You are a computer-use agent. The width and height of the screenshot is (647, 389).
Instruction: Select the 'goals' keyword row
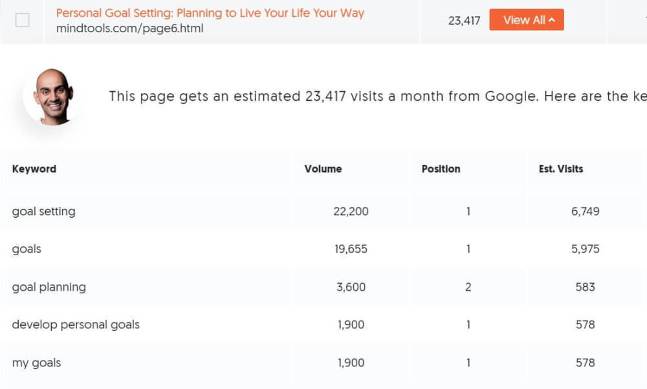coord(27,249)
